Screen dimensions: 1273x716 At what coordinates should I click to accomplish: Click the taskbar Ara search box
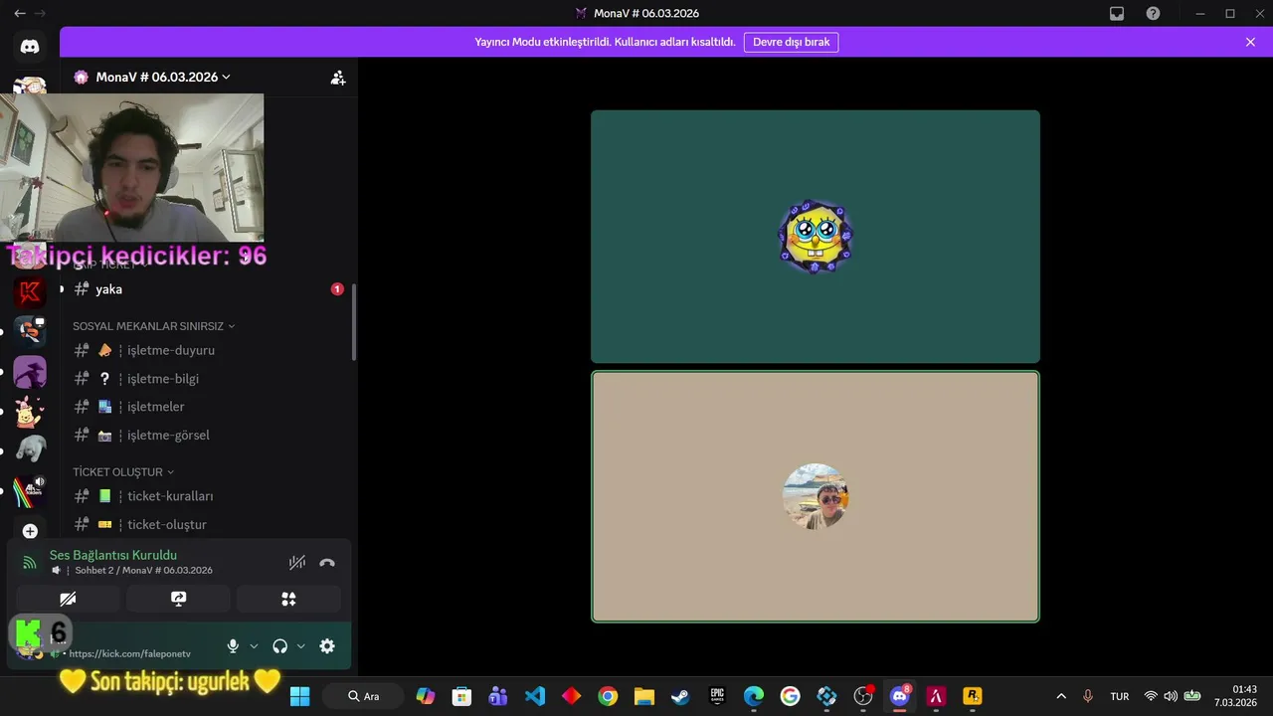(362, 696)
